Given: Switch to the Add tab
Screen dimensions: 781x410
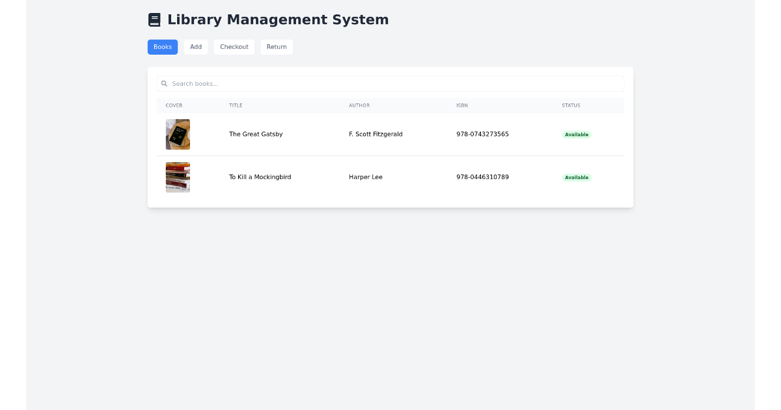Looking at the screenshot, I should pyautogui.click(x=195, y=47).
